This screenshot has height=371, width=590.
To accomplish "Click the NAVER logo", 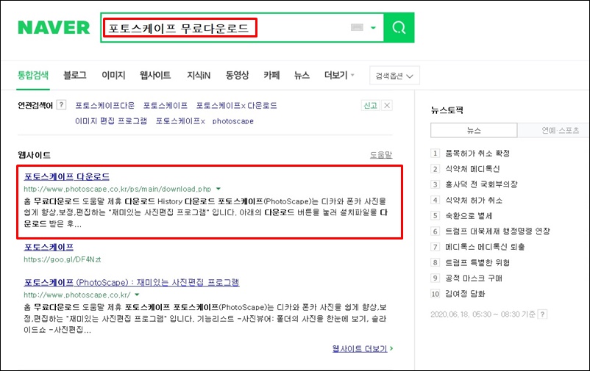I will [54, 27].
